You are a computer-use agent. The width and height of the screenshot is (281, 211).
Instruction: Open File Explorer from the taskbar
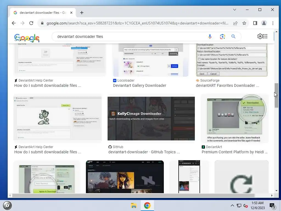[x=134, y=206]
